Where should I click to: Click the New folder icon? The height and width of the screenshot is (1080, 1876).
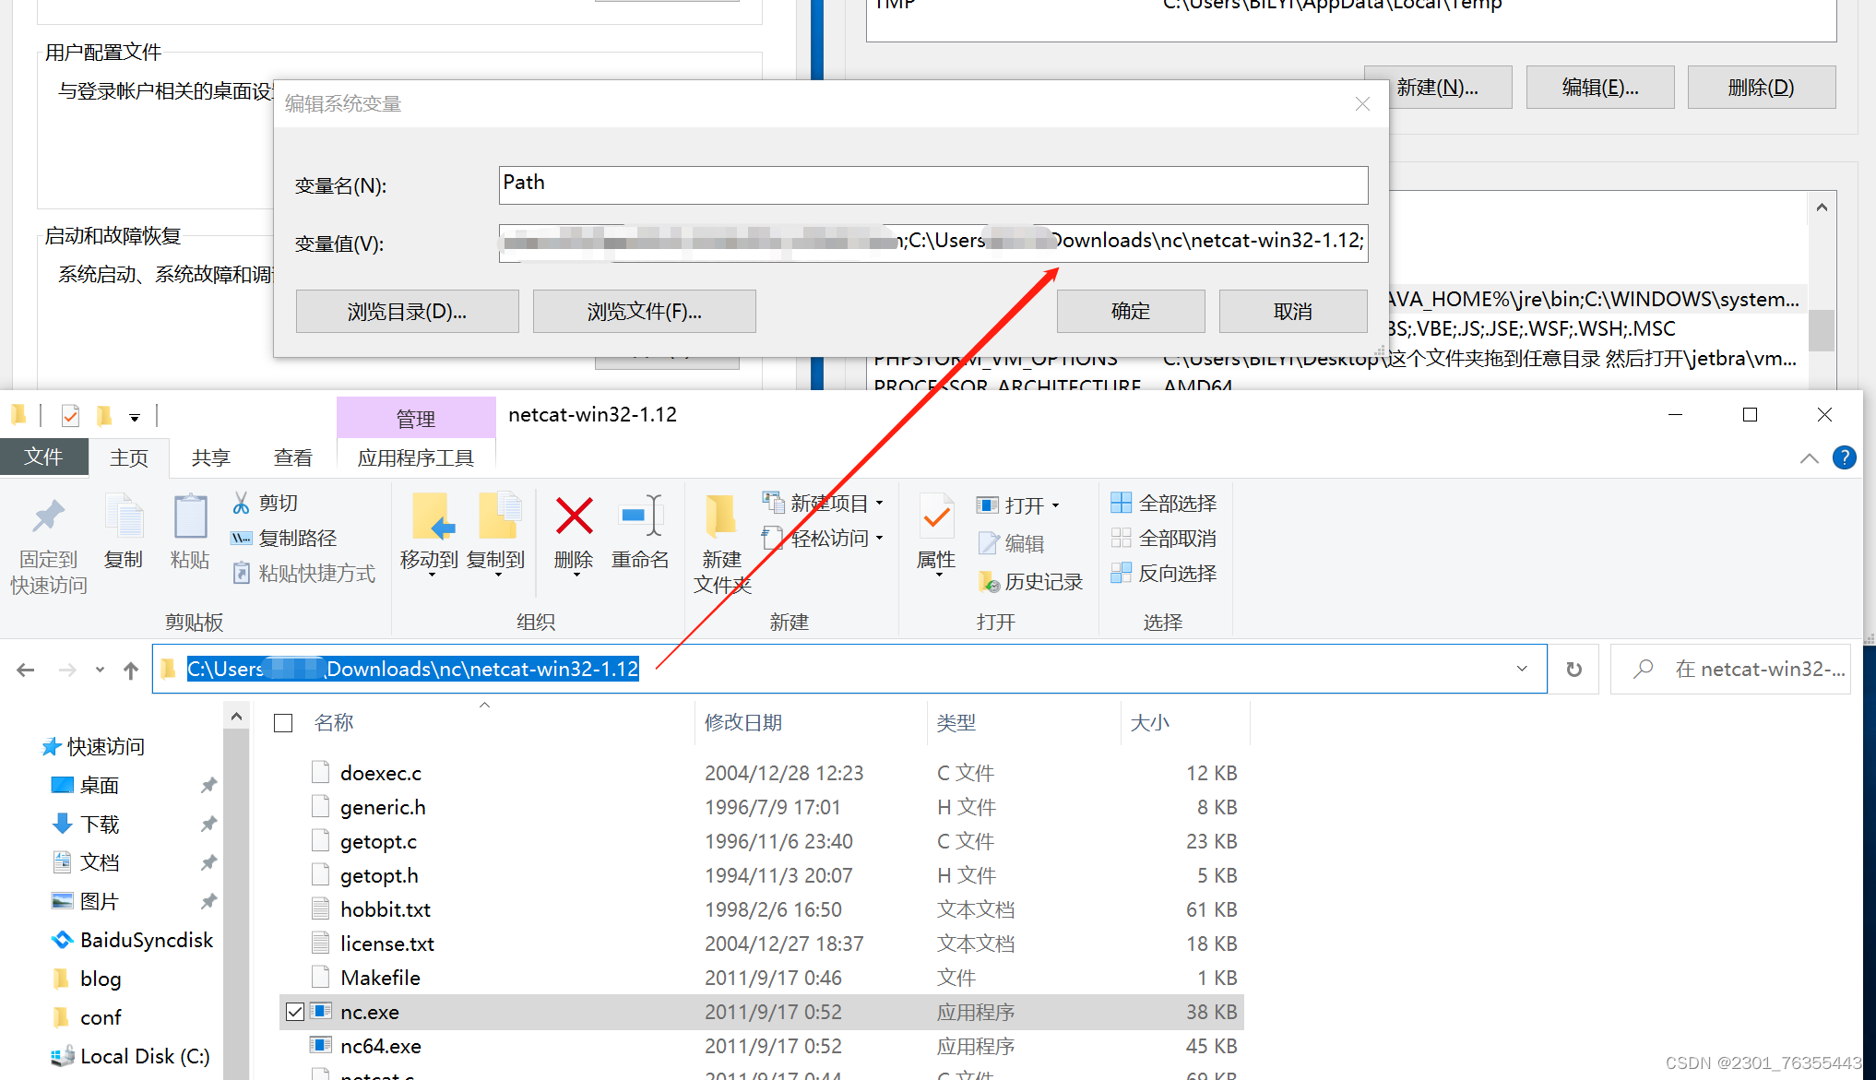tap(721, 516)
